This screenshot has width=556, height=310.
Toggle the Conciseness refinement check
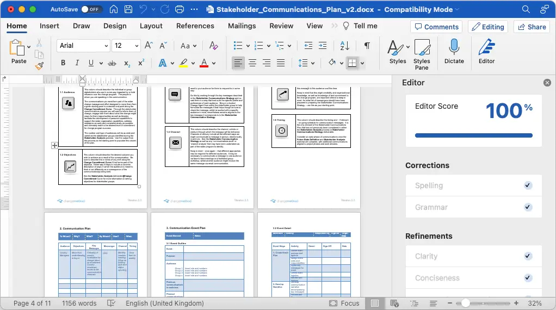(x=528, y=278)
